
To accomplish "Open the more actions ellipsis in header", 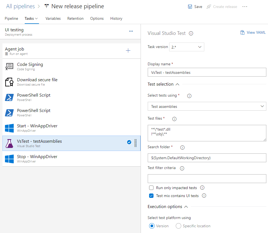I will click(245, 7).
